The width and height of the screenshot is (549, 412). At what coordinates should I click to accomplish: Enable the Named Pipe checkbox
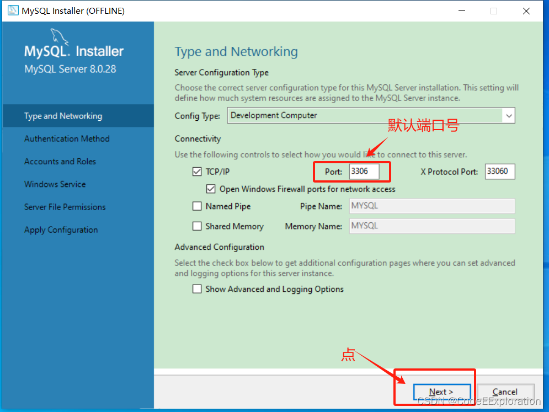click(x=197, y=206)
